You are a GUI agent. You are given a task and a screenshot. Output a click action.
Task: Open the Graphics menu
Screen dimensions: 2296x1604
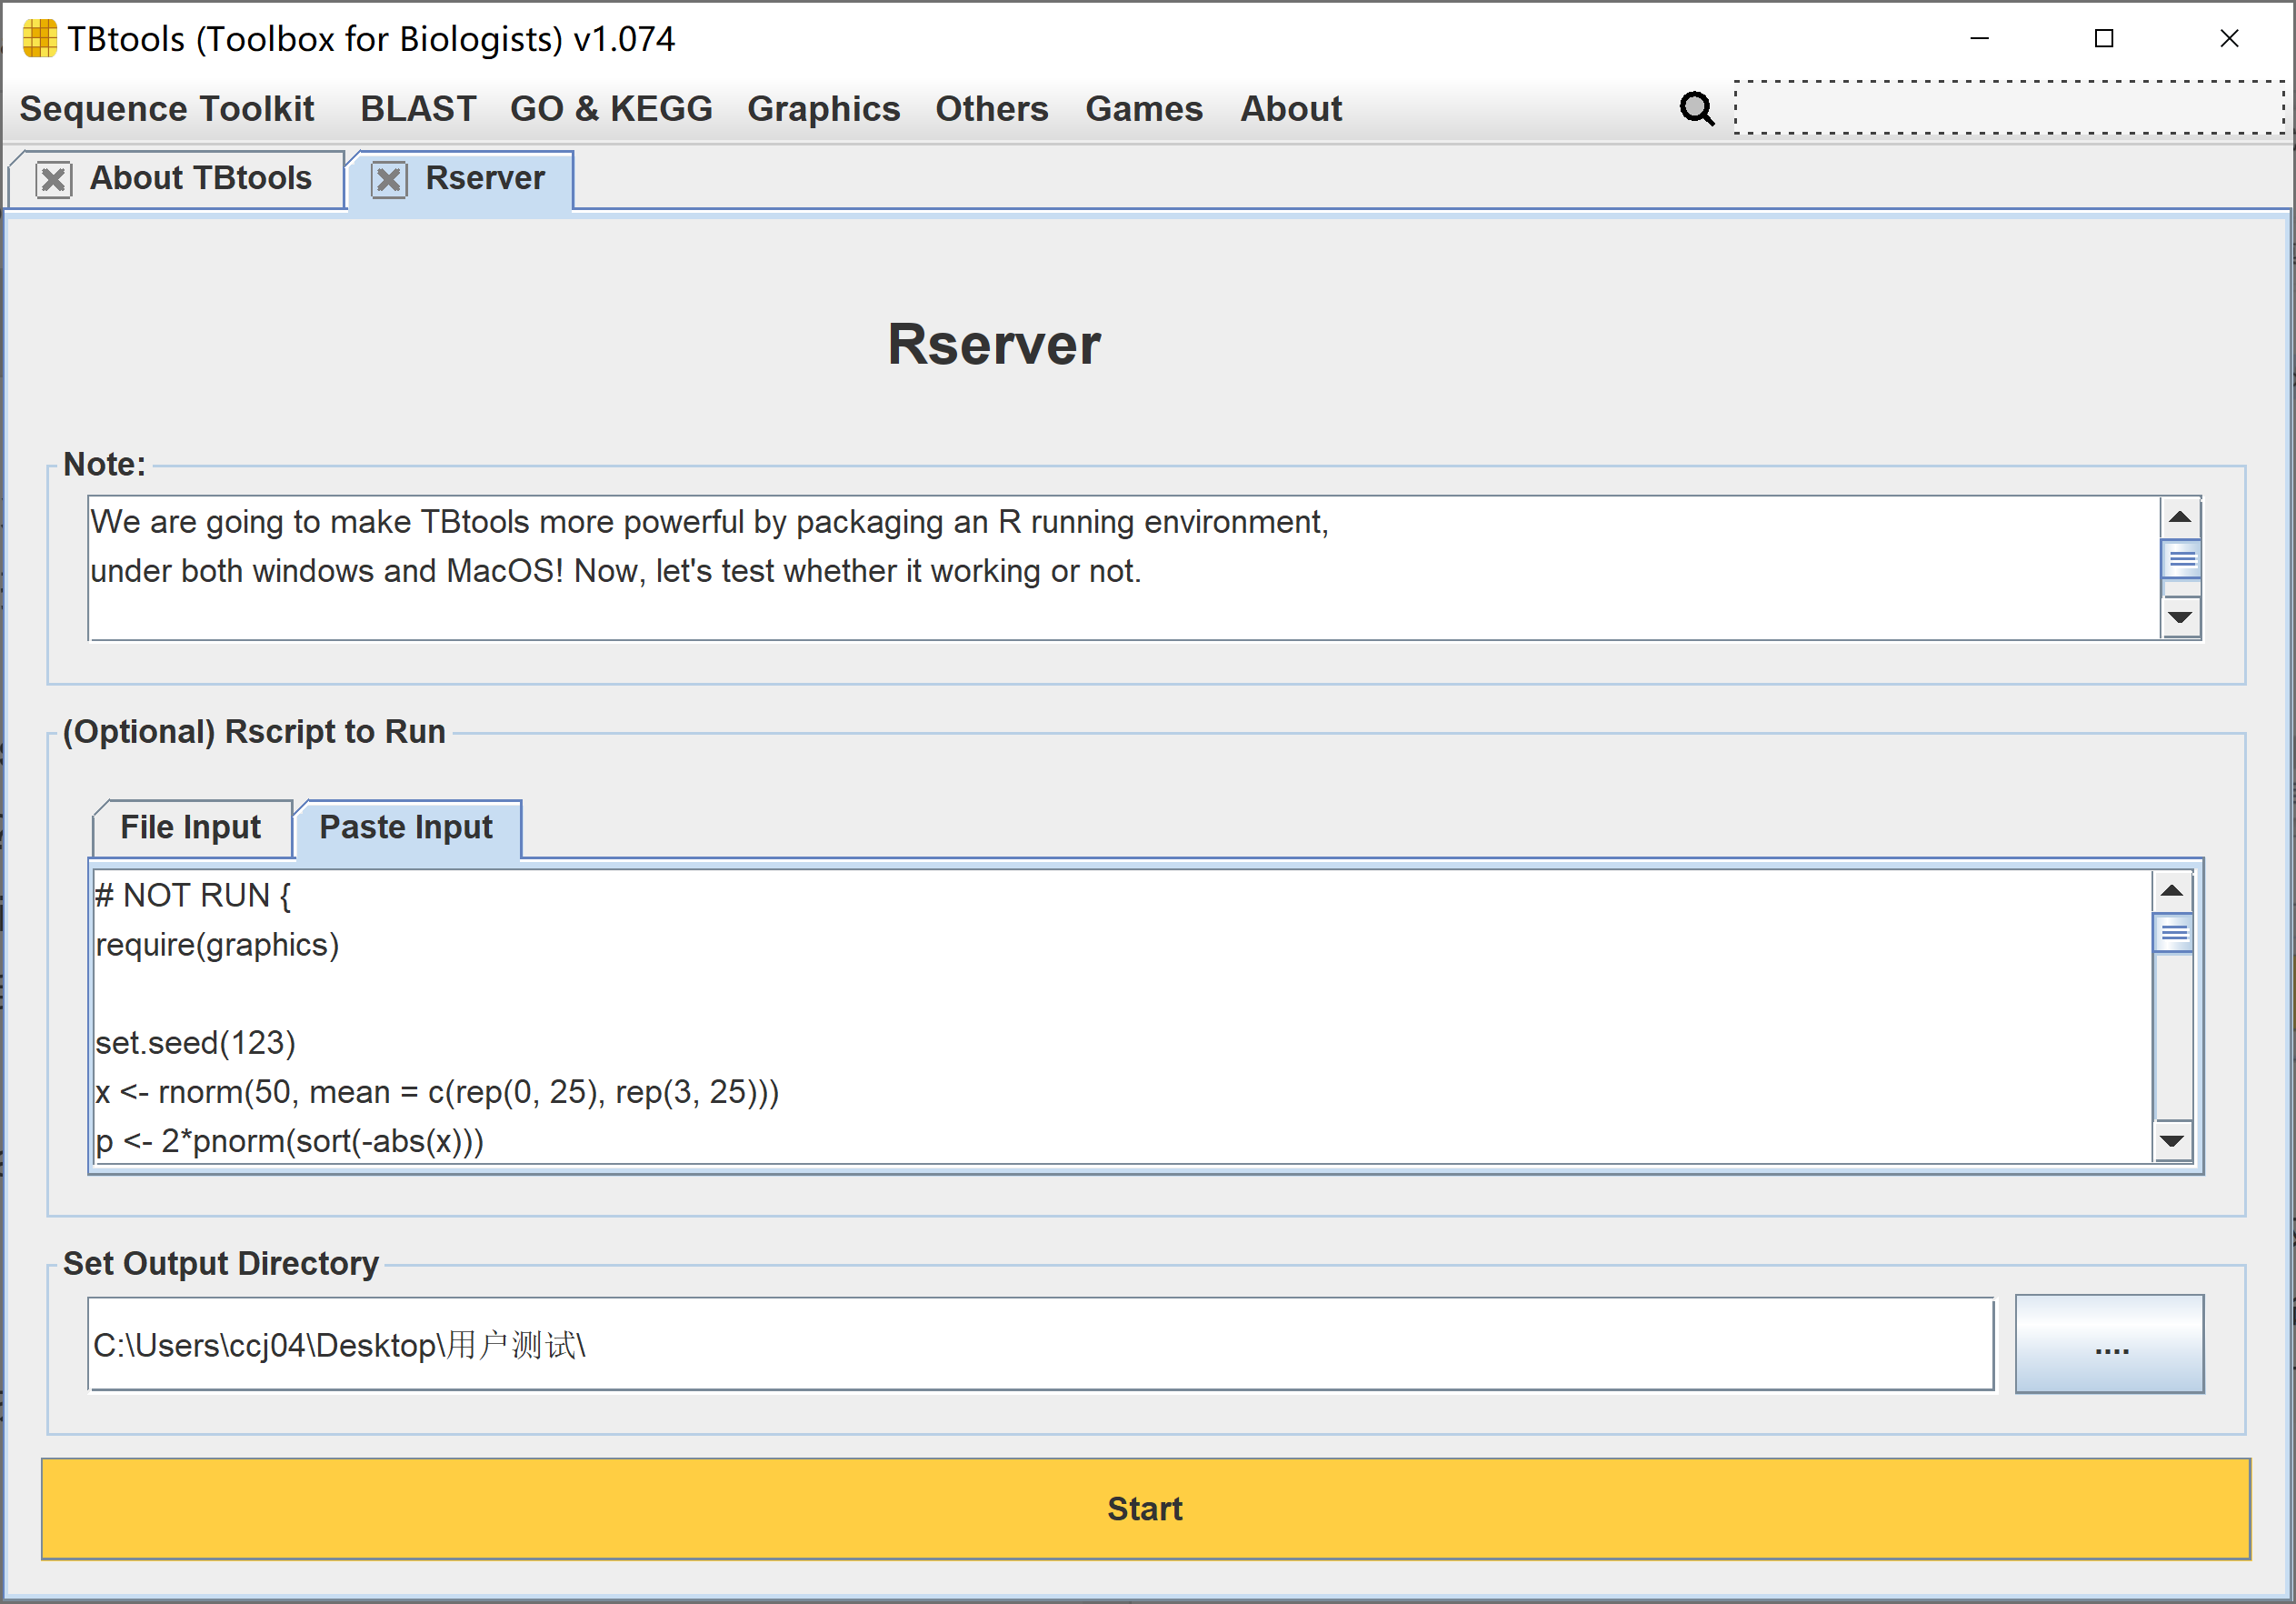[823, 108]
